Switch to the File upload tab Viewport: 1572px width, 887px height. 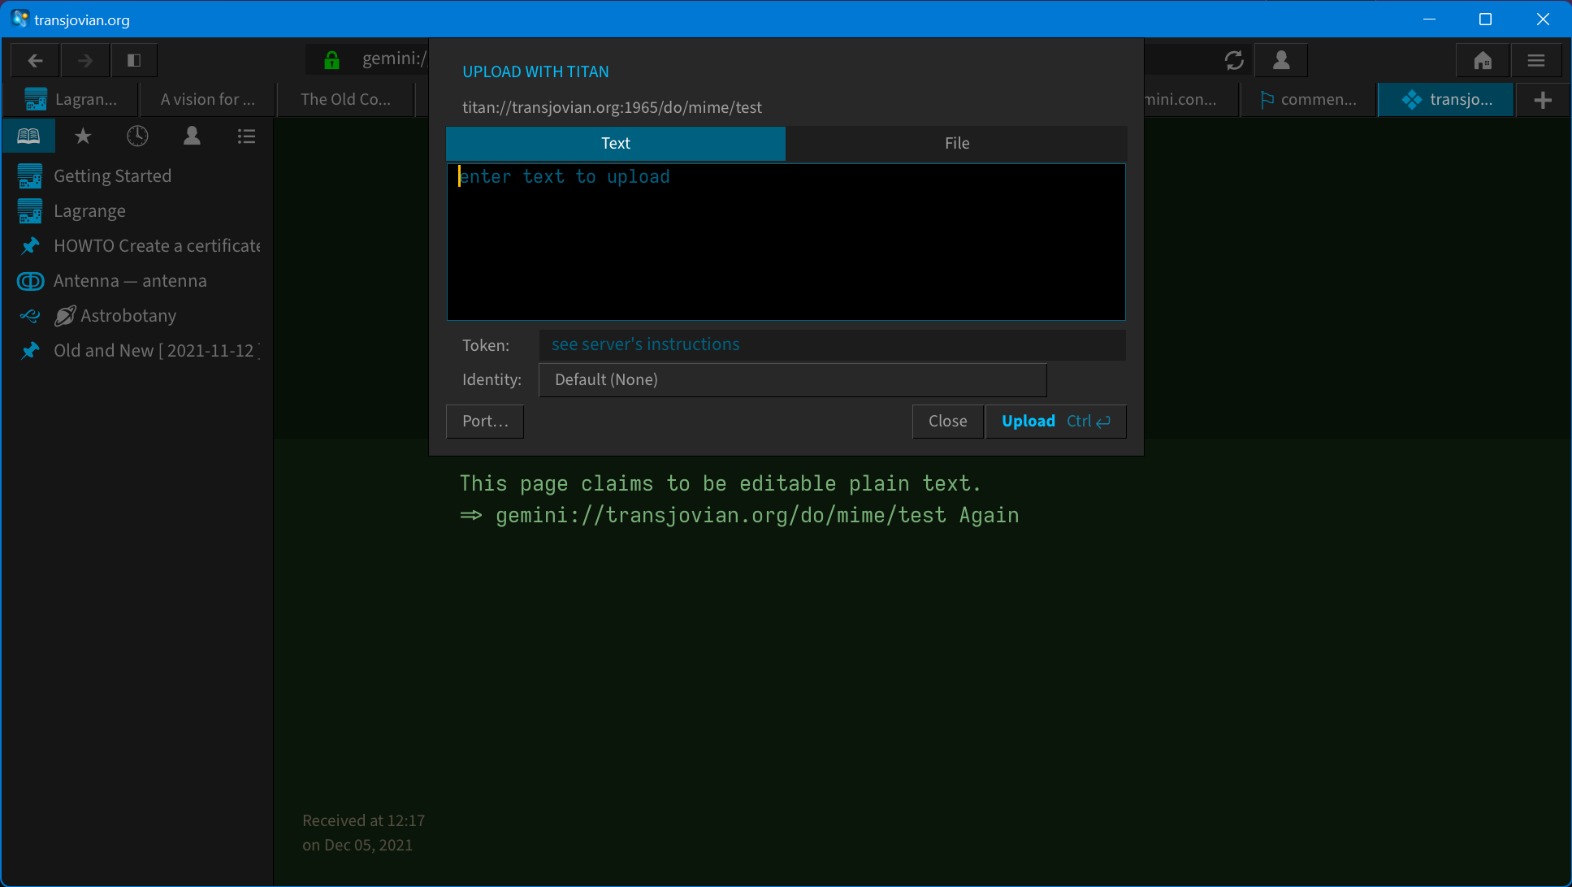click(x=956, y=144)
